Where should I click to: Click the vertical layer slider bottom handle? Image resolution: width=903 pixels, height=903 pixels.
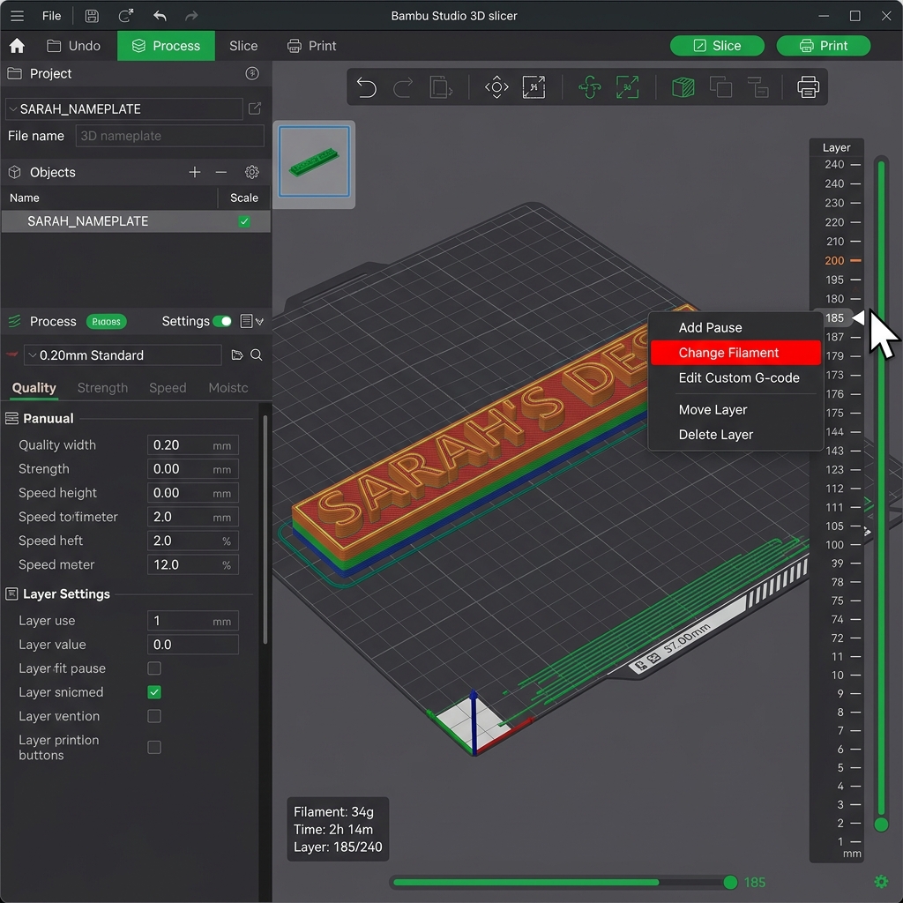tap(881, 825)
